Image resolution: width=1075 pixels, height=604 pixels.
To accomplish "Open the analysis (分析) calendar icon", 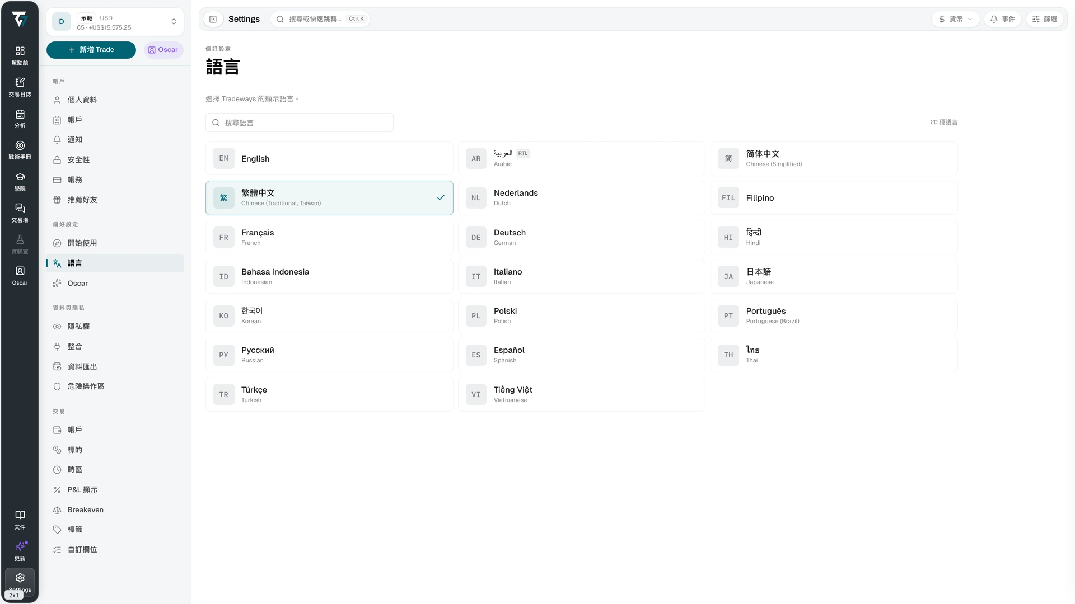I will point(20,114).
